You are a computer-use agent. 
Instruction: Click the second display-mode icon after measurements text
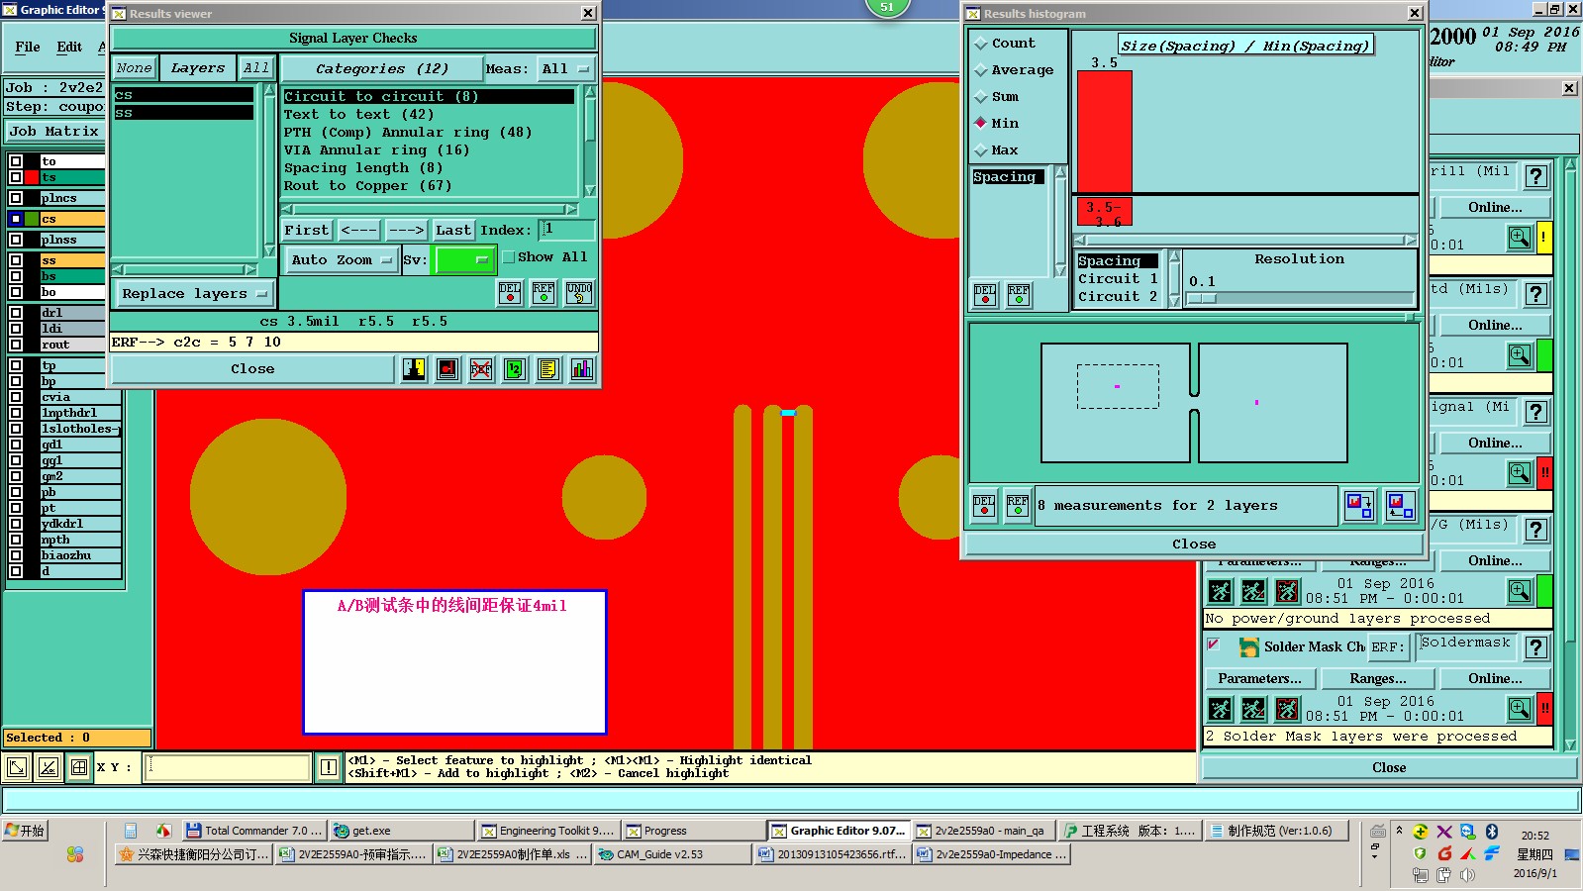pos(1401,506)
